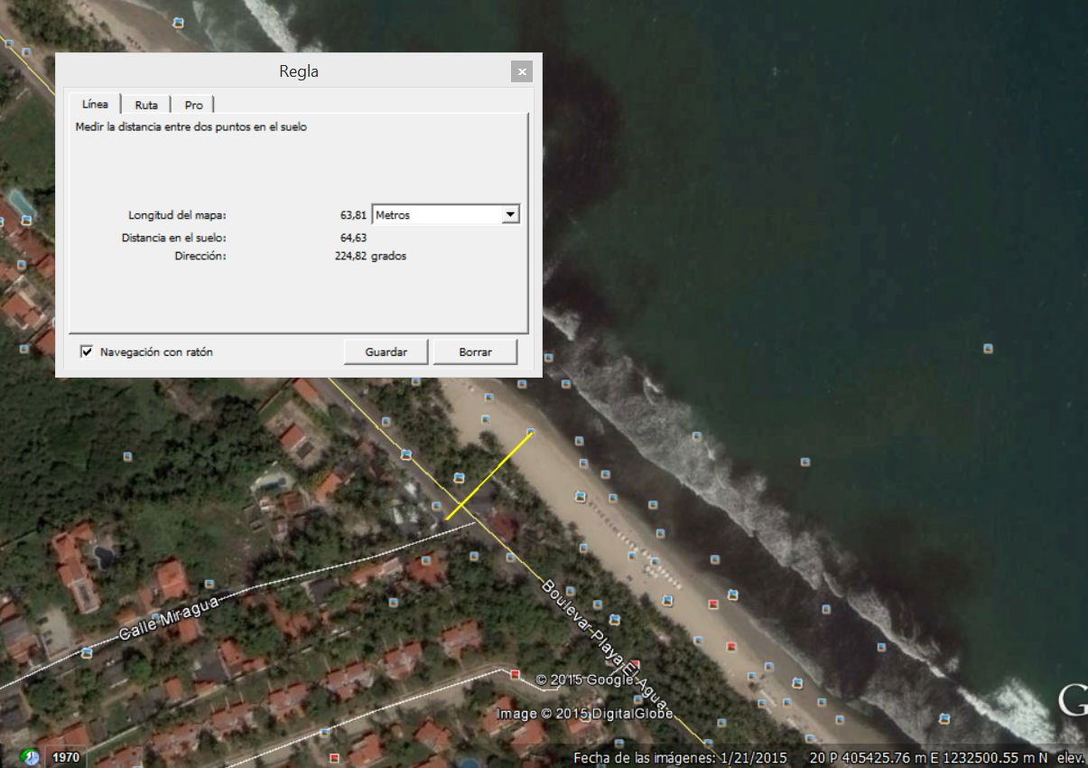The width and height of the screenshot is (1088, 768).
Task: Click Distancia en el suelo value 64,63
Action: (x=353, y=238)
